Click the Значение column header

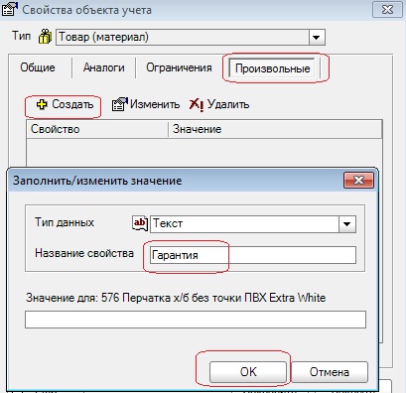pos(275,129)
